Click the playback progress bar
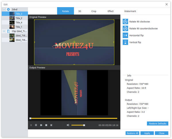172x139 pixels. click(x=73, y=118)
